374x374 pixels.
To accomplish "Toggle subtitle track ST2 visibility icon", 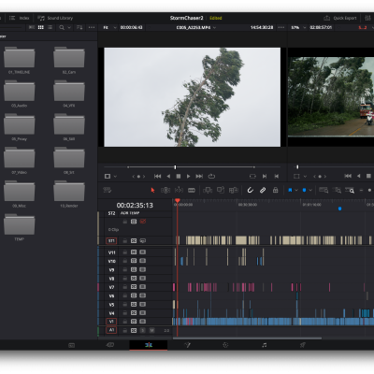I will pyautogui.click(x=143, y=222).
